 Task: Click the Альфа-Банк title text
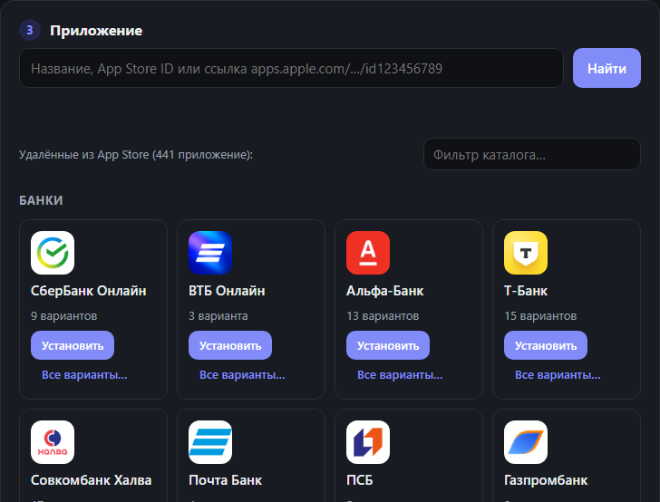coord(384,291)
